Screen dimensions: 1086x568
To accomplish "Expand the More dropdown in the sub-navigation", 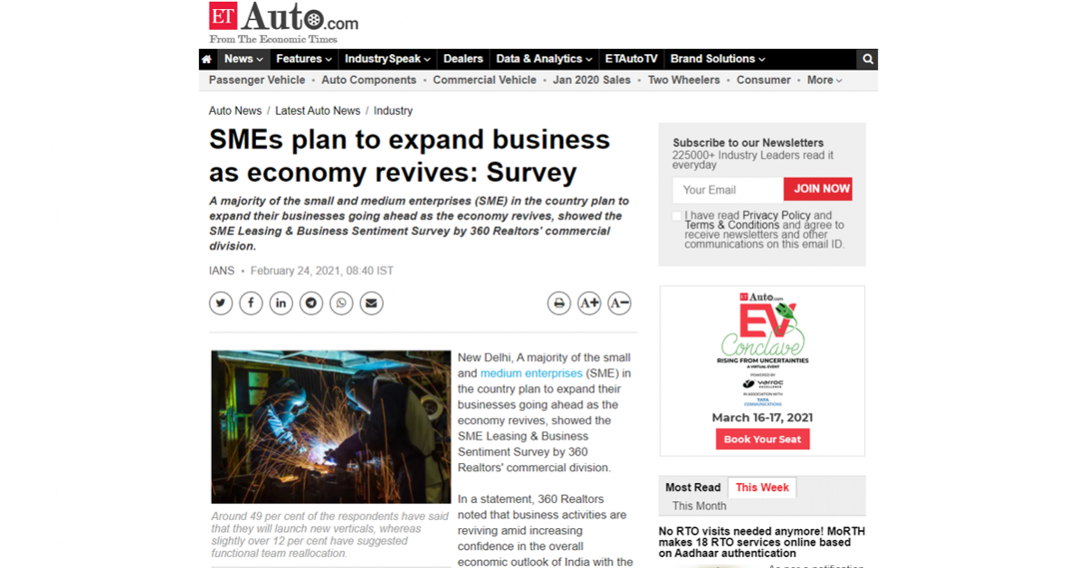I will point(824,80).
